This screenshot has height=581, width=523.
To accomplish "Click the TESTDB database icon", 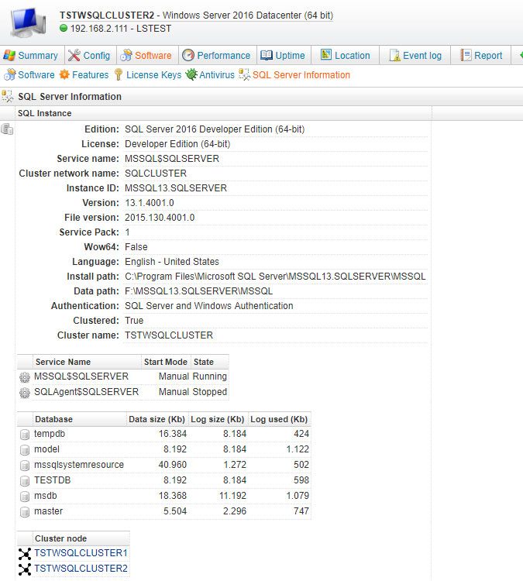I will 25,481.
